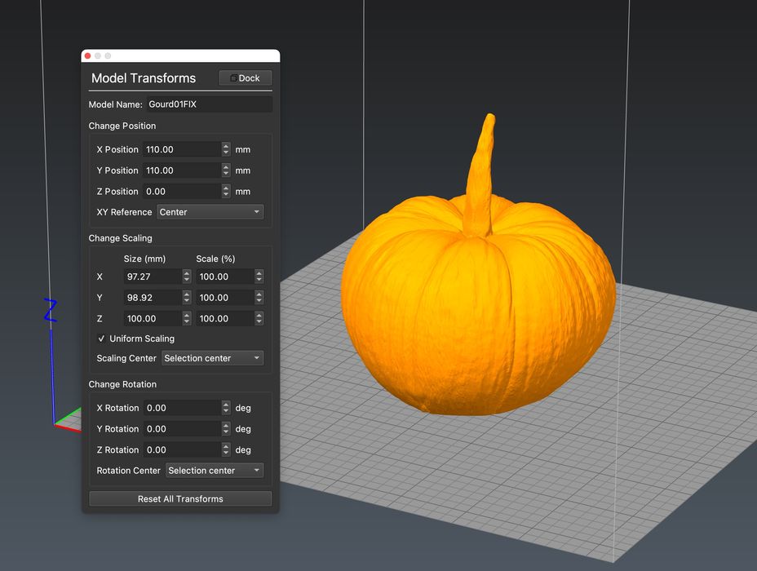
Task: Click the X Position stepper arrows
Action: 226,149
